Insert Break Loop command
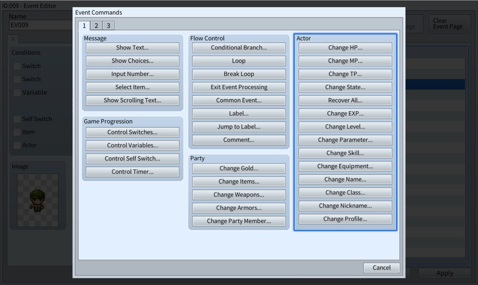 pyautogui.click(x=239, y=74)
